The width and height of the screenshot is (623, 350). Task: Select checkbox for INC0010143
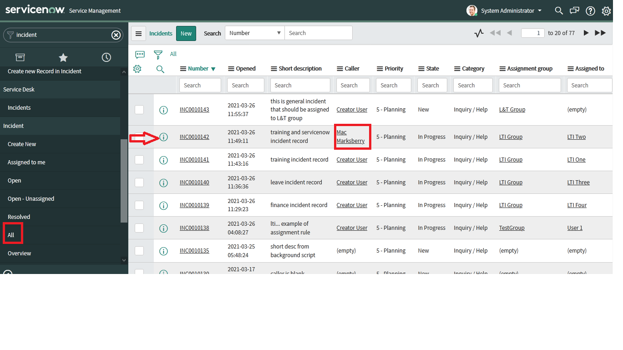pos(139,109)
